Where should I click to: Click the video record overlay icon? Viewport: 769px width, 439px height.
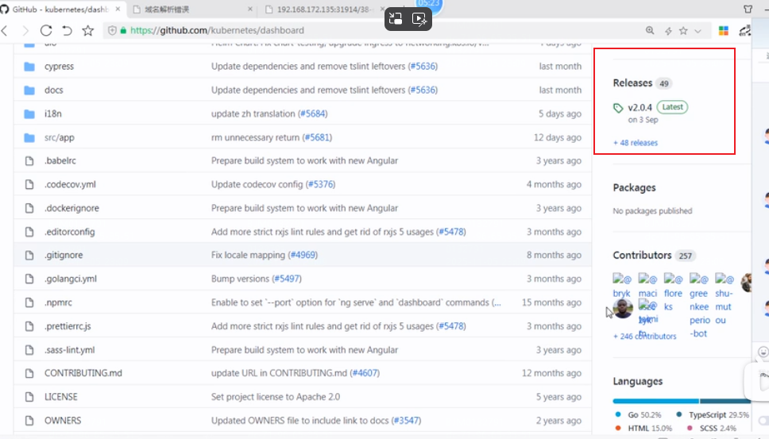pos(419,19)
